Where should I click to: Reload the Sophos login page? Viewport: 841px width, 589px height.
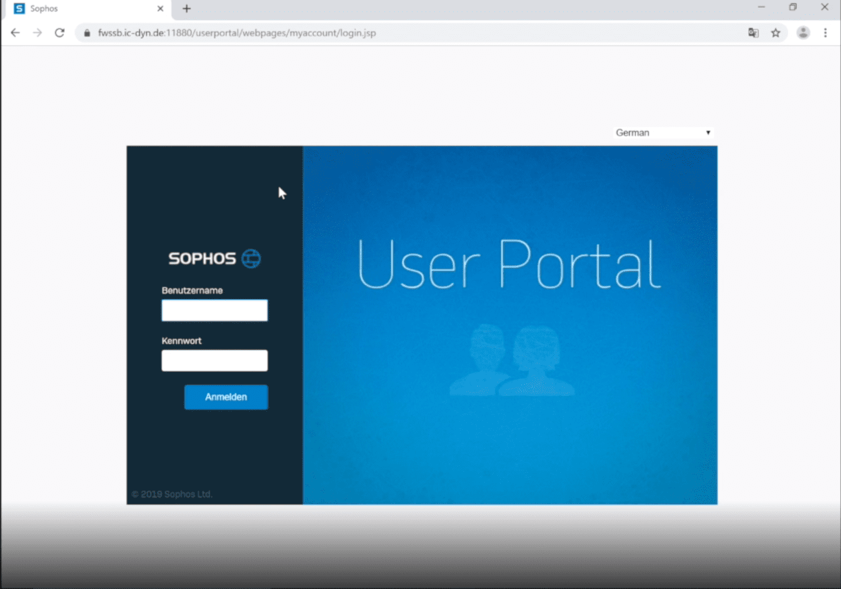pyautogui.click(x=60, y=33)
